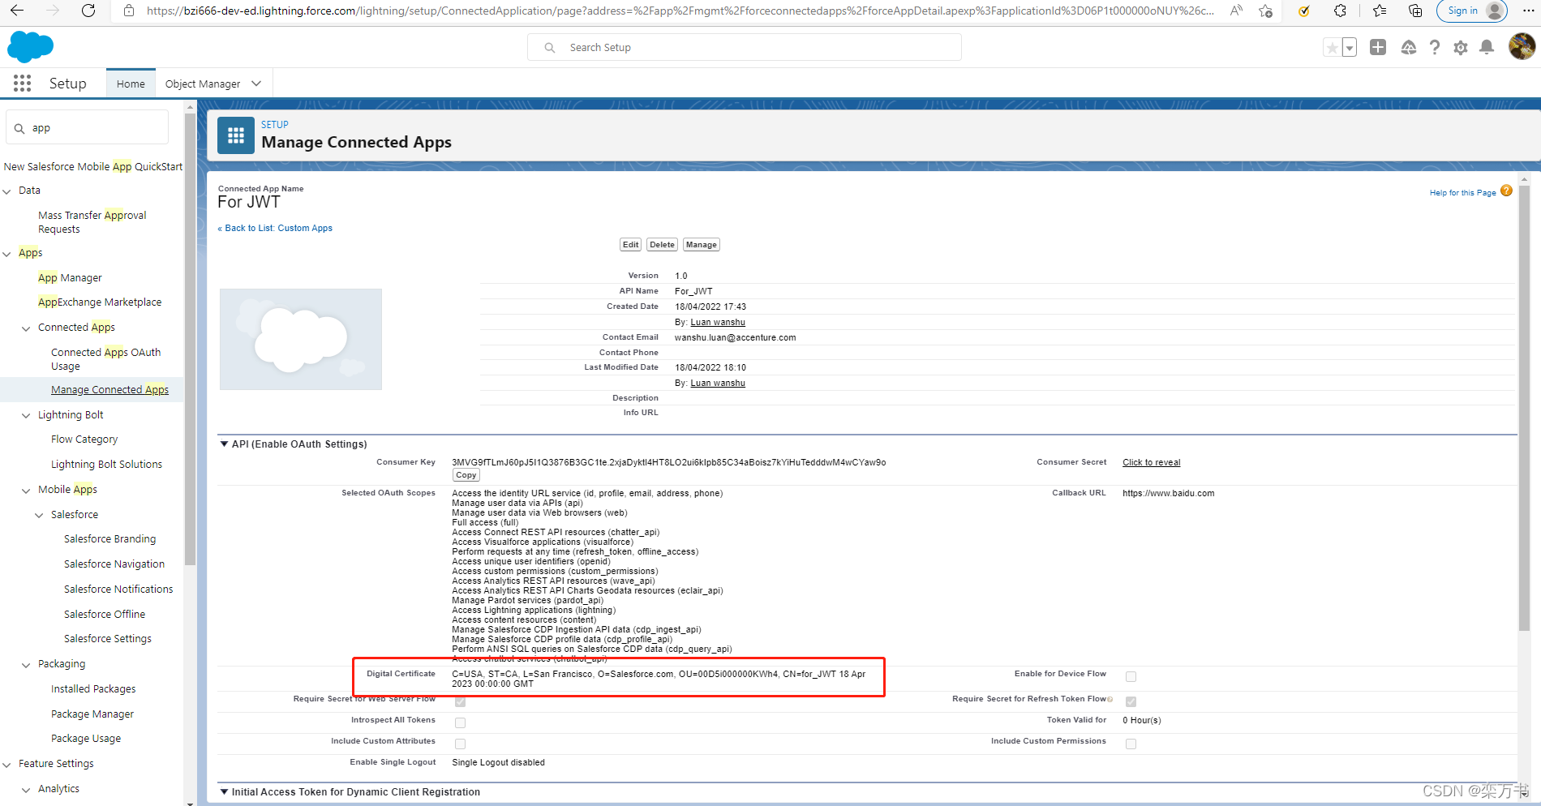Open the Trailhead learning cloud icon
1541x806 pixels.
[x=1408, y=48]
